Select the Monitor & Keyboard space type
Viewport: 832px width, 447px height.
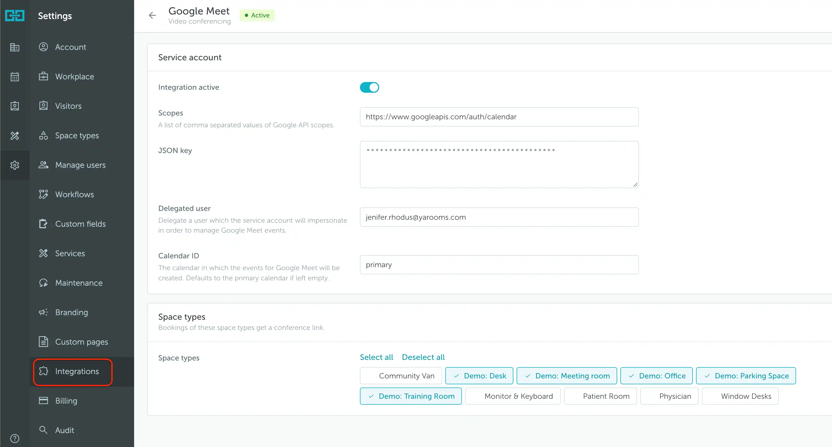click(513, 396)
